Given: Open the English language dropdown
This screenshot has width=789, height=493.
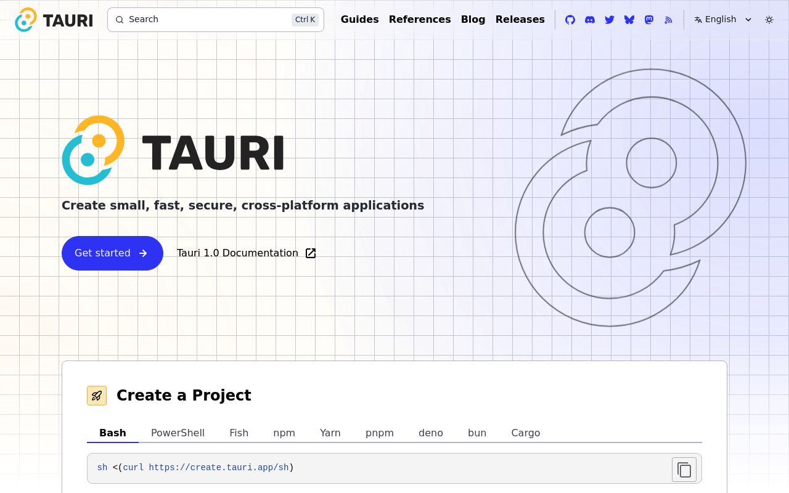Looking at the screenshot, I should 722,20.
